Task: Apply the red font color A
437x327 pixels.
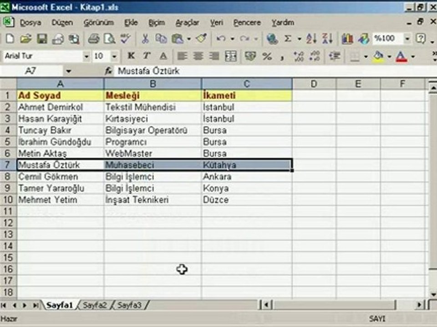Action: pyautogui.click(x=401, y=56)
